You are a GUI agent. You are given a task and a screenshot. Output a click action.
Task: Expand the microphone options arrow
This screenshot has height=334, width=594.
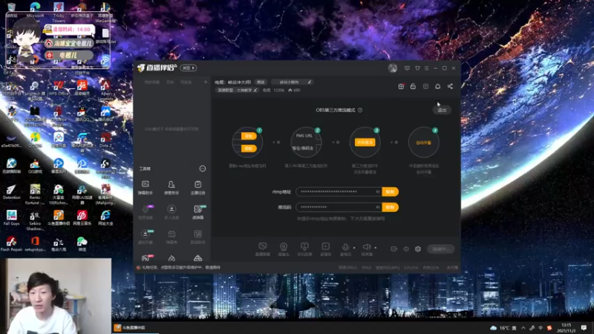pyautogui.click(x=354, y=248)
